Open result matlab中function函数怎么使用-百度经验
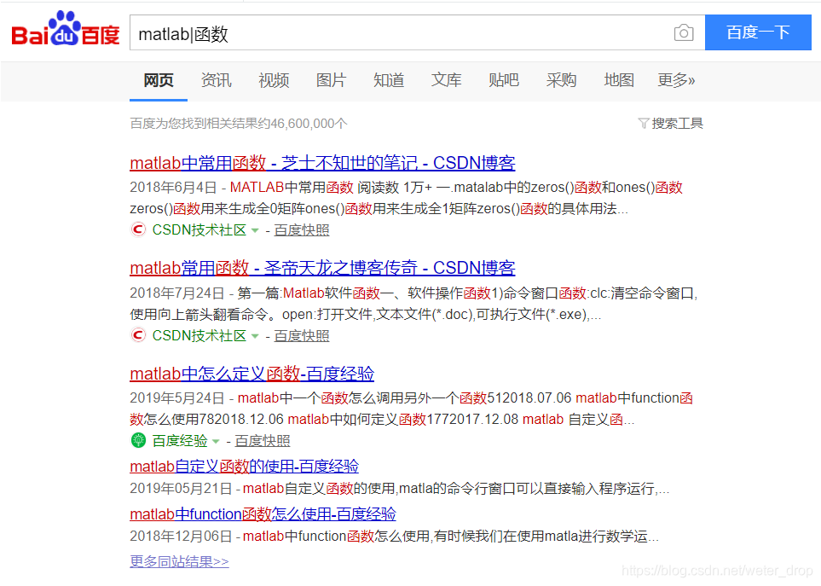The image size is (821, 586). [263, 514]
